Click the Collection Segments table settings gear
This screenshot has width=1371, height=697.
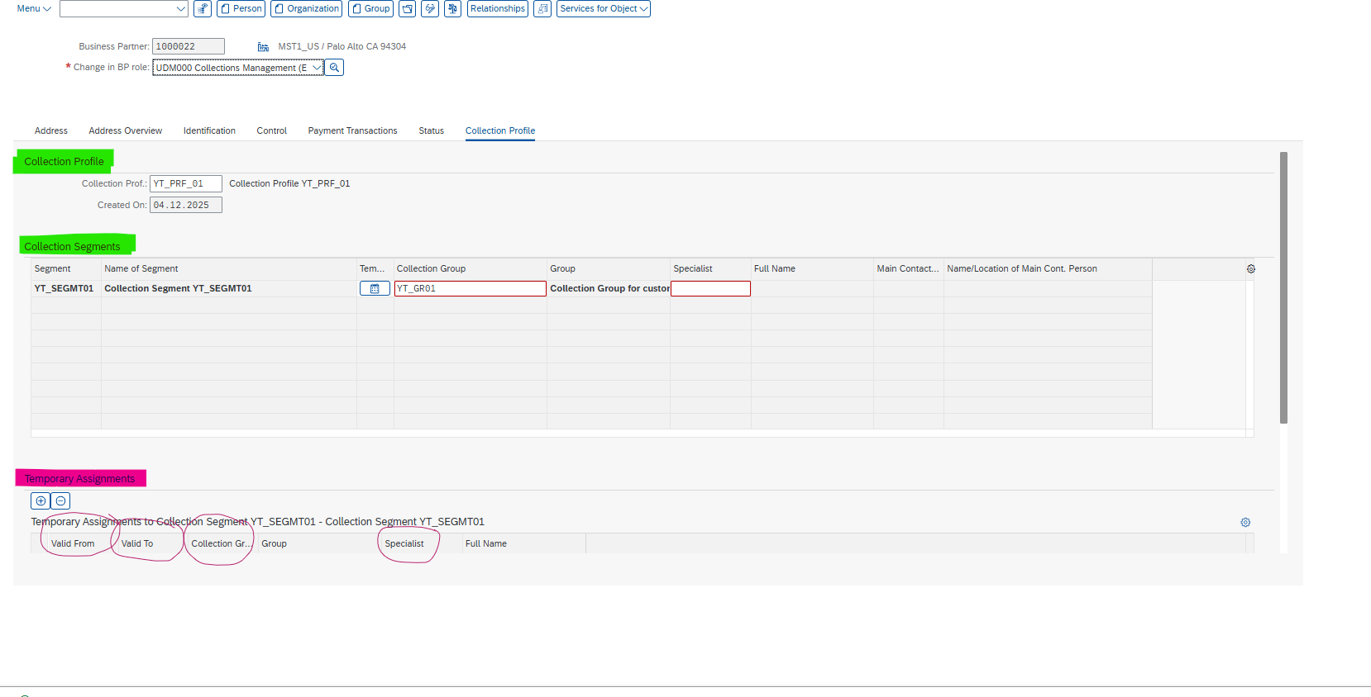1250,269
